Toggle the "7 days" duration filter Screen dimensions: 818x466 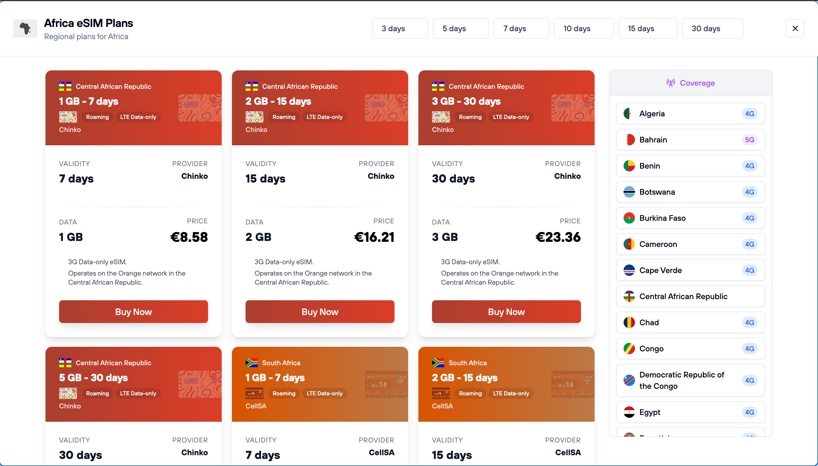(521, 28)
